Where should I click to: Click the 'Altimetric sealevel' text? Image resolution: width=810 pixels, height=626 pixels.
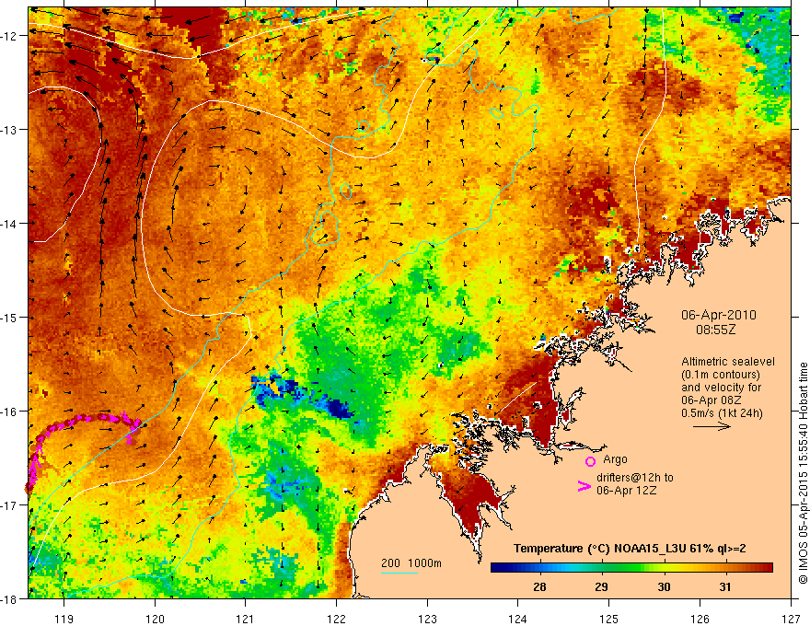coord(728,362)
